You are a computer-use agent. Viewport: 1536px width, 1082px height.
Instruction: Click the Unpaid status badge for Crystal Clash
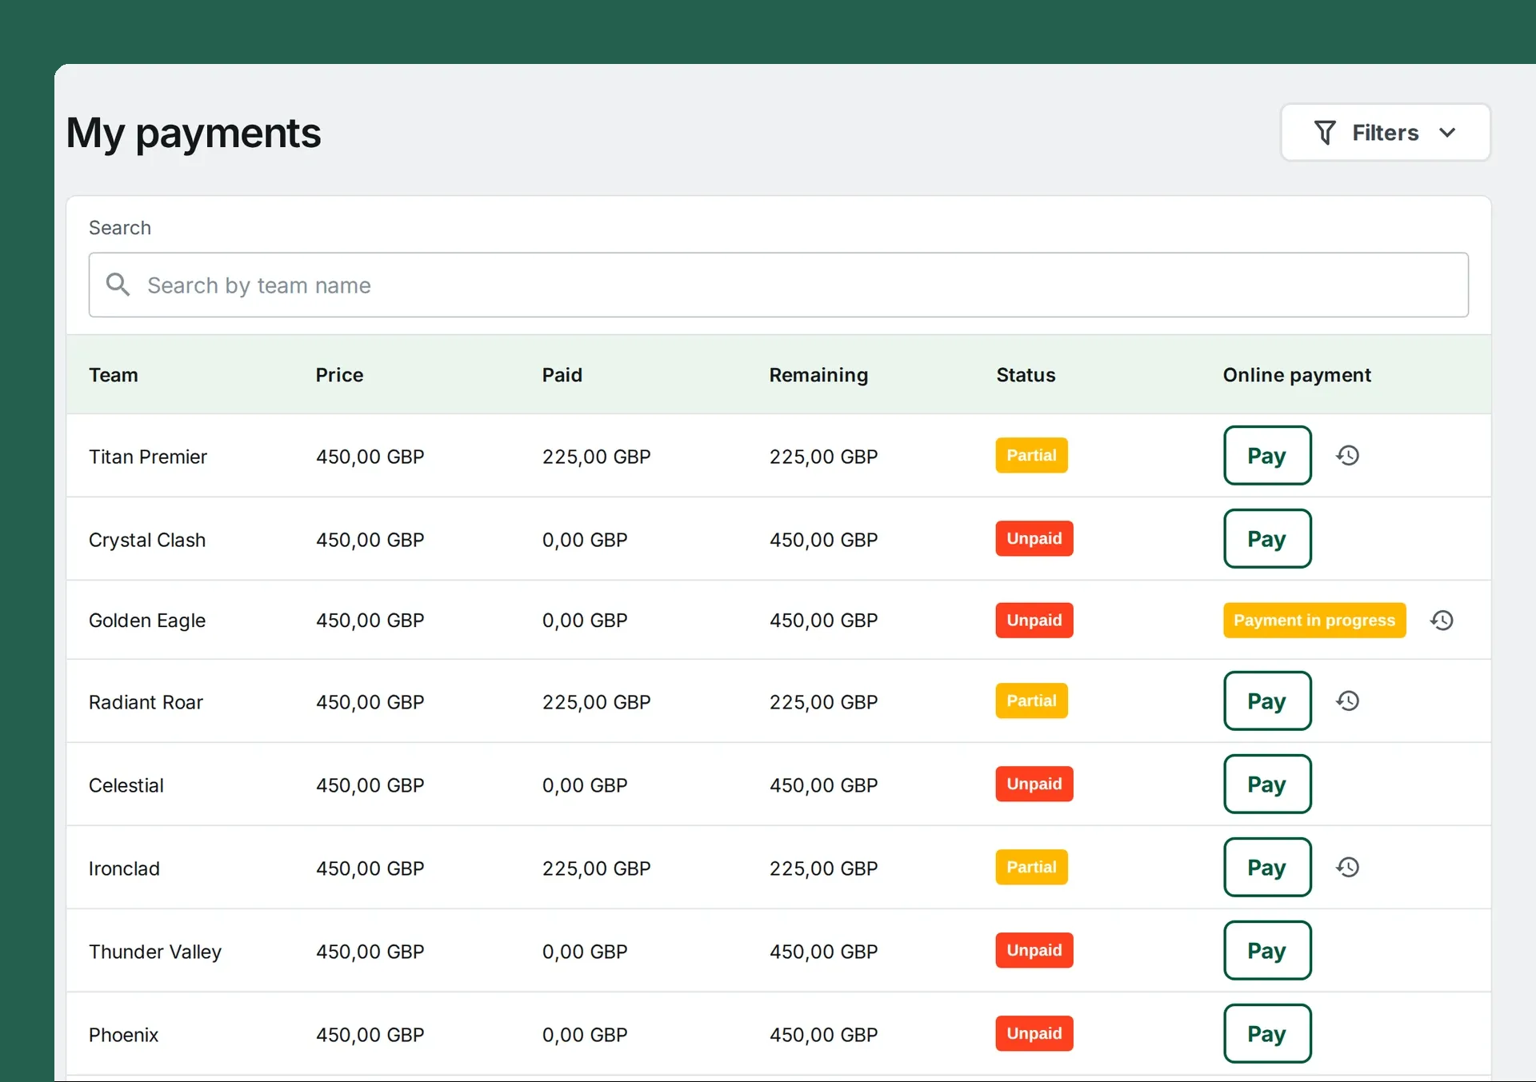click(1034, 539)
